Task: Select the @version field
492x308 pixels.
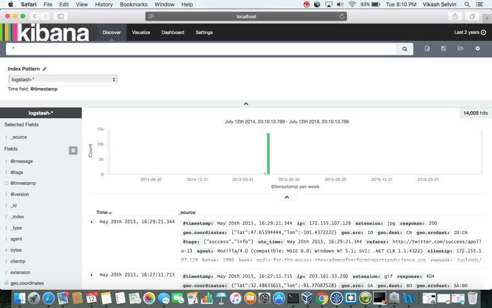Action: [x=20, y=194]
